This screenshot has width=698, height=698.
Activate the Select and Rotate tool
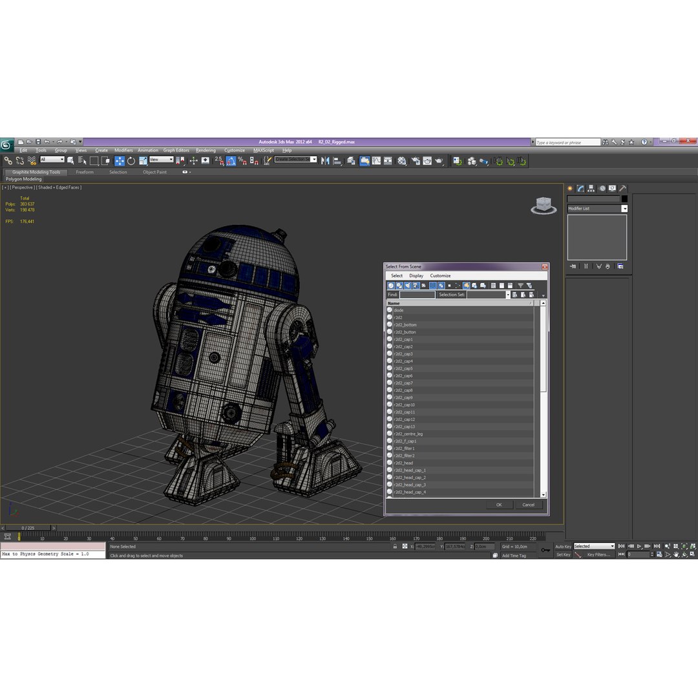(131, 161)
